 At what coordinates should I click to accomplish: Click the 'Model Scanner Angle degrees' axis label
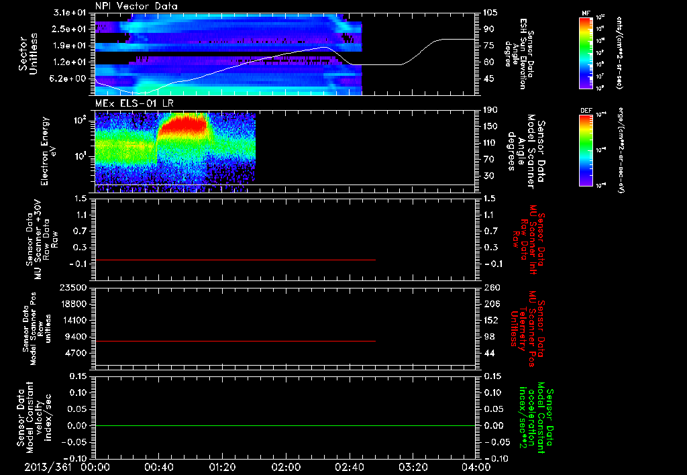click(x=526, y=152)
